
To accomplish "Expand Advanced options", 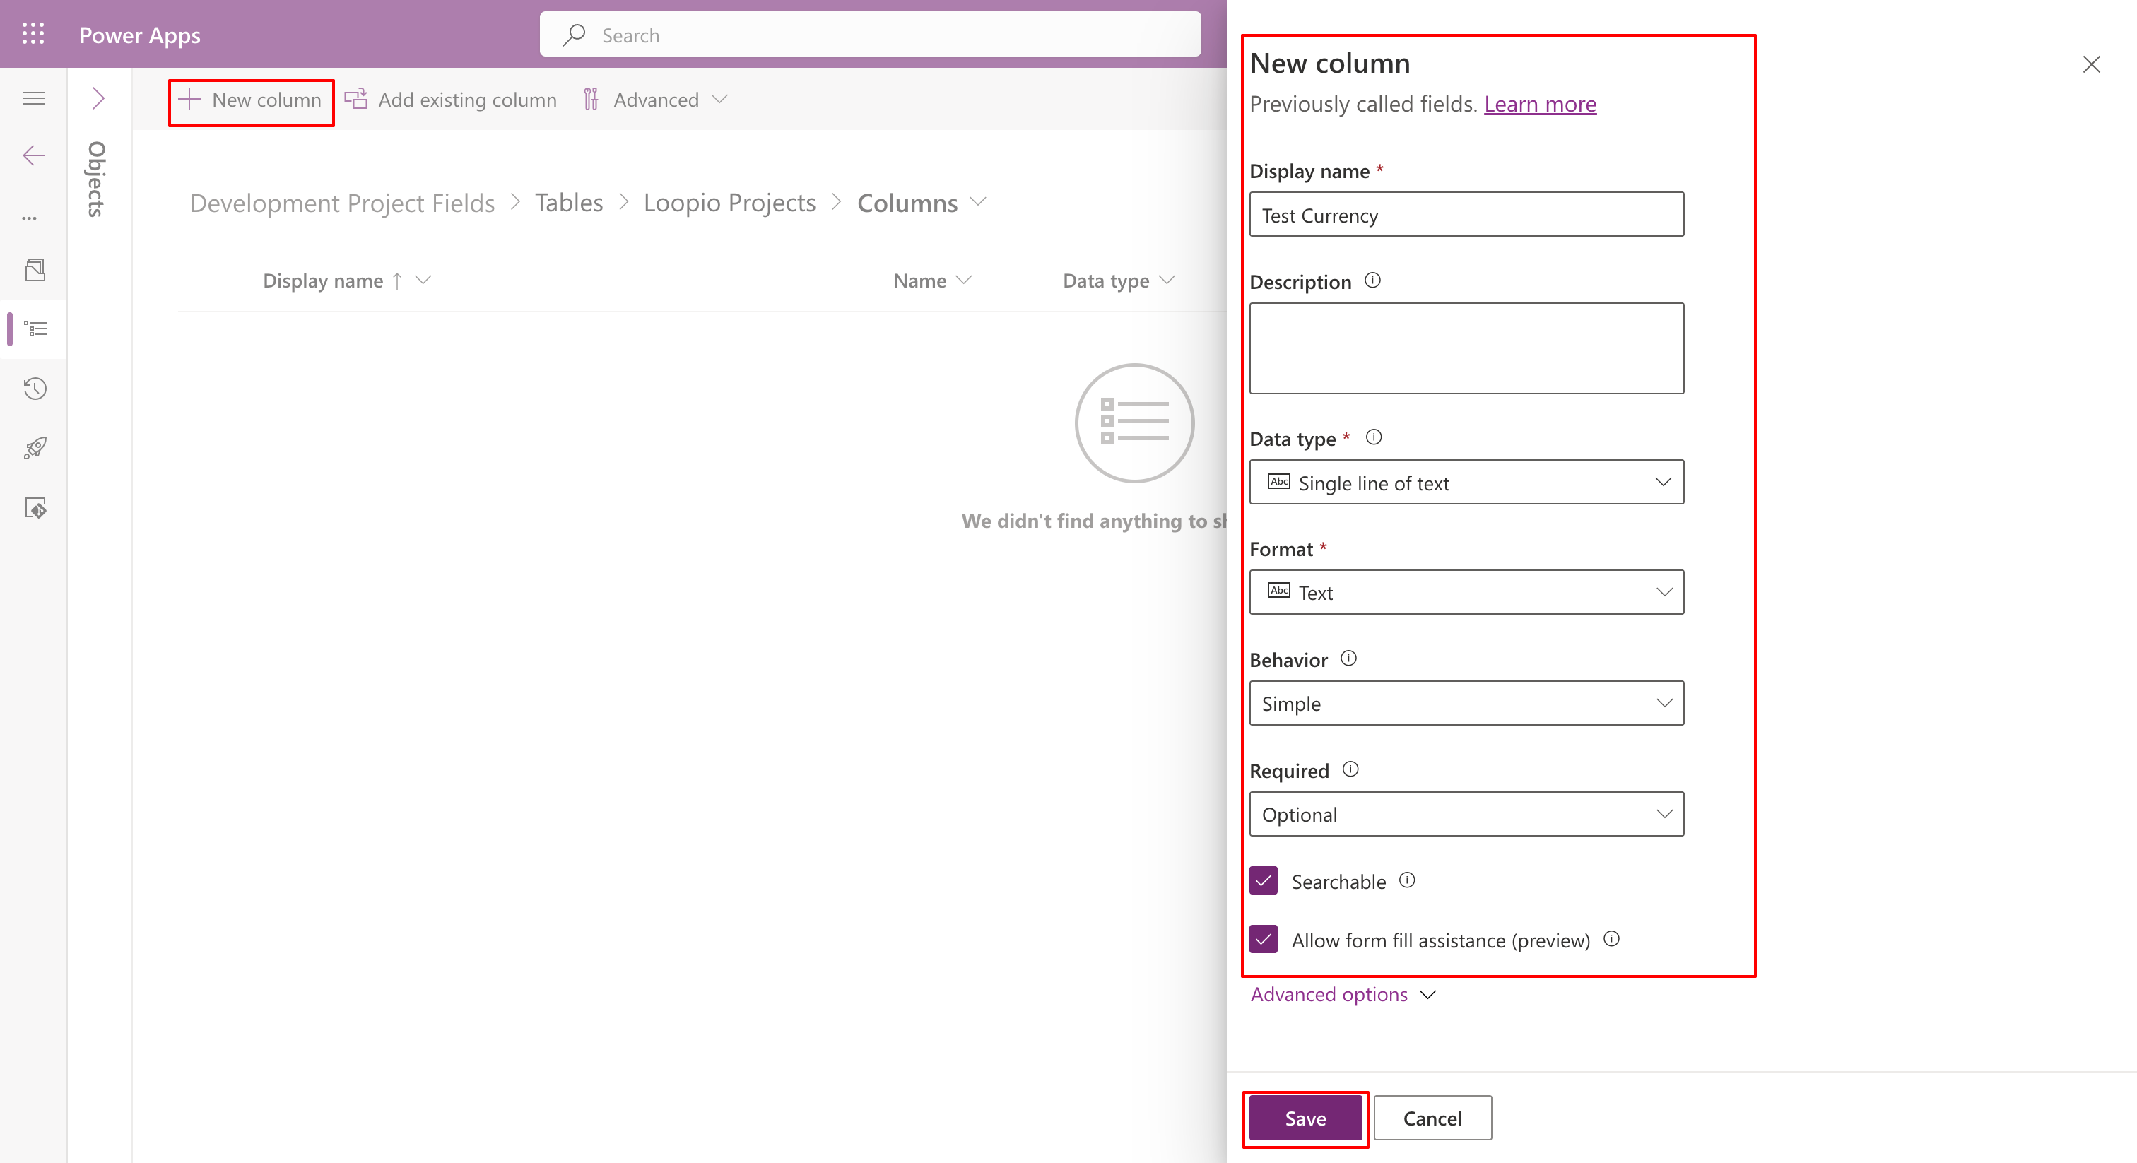I will [1343, 995].
